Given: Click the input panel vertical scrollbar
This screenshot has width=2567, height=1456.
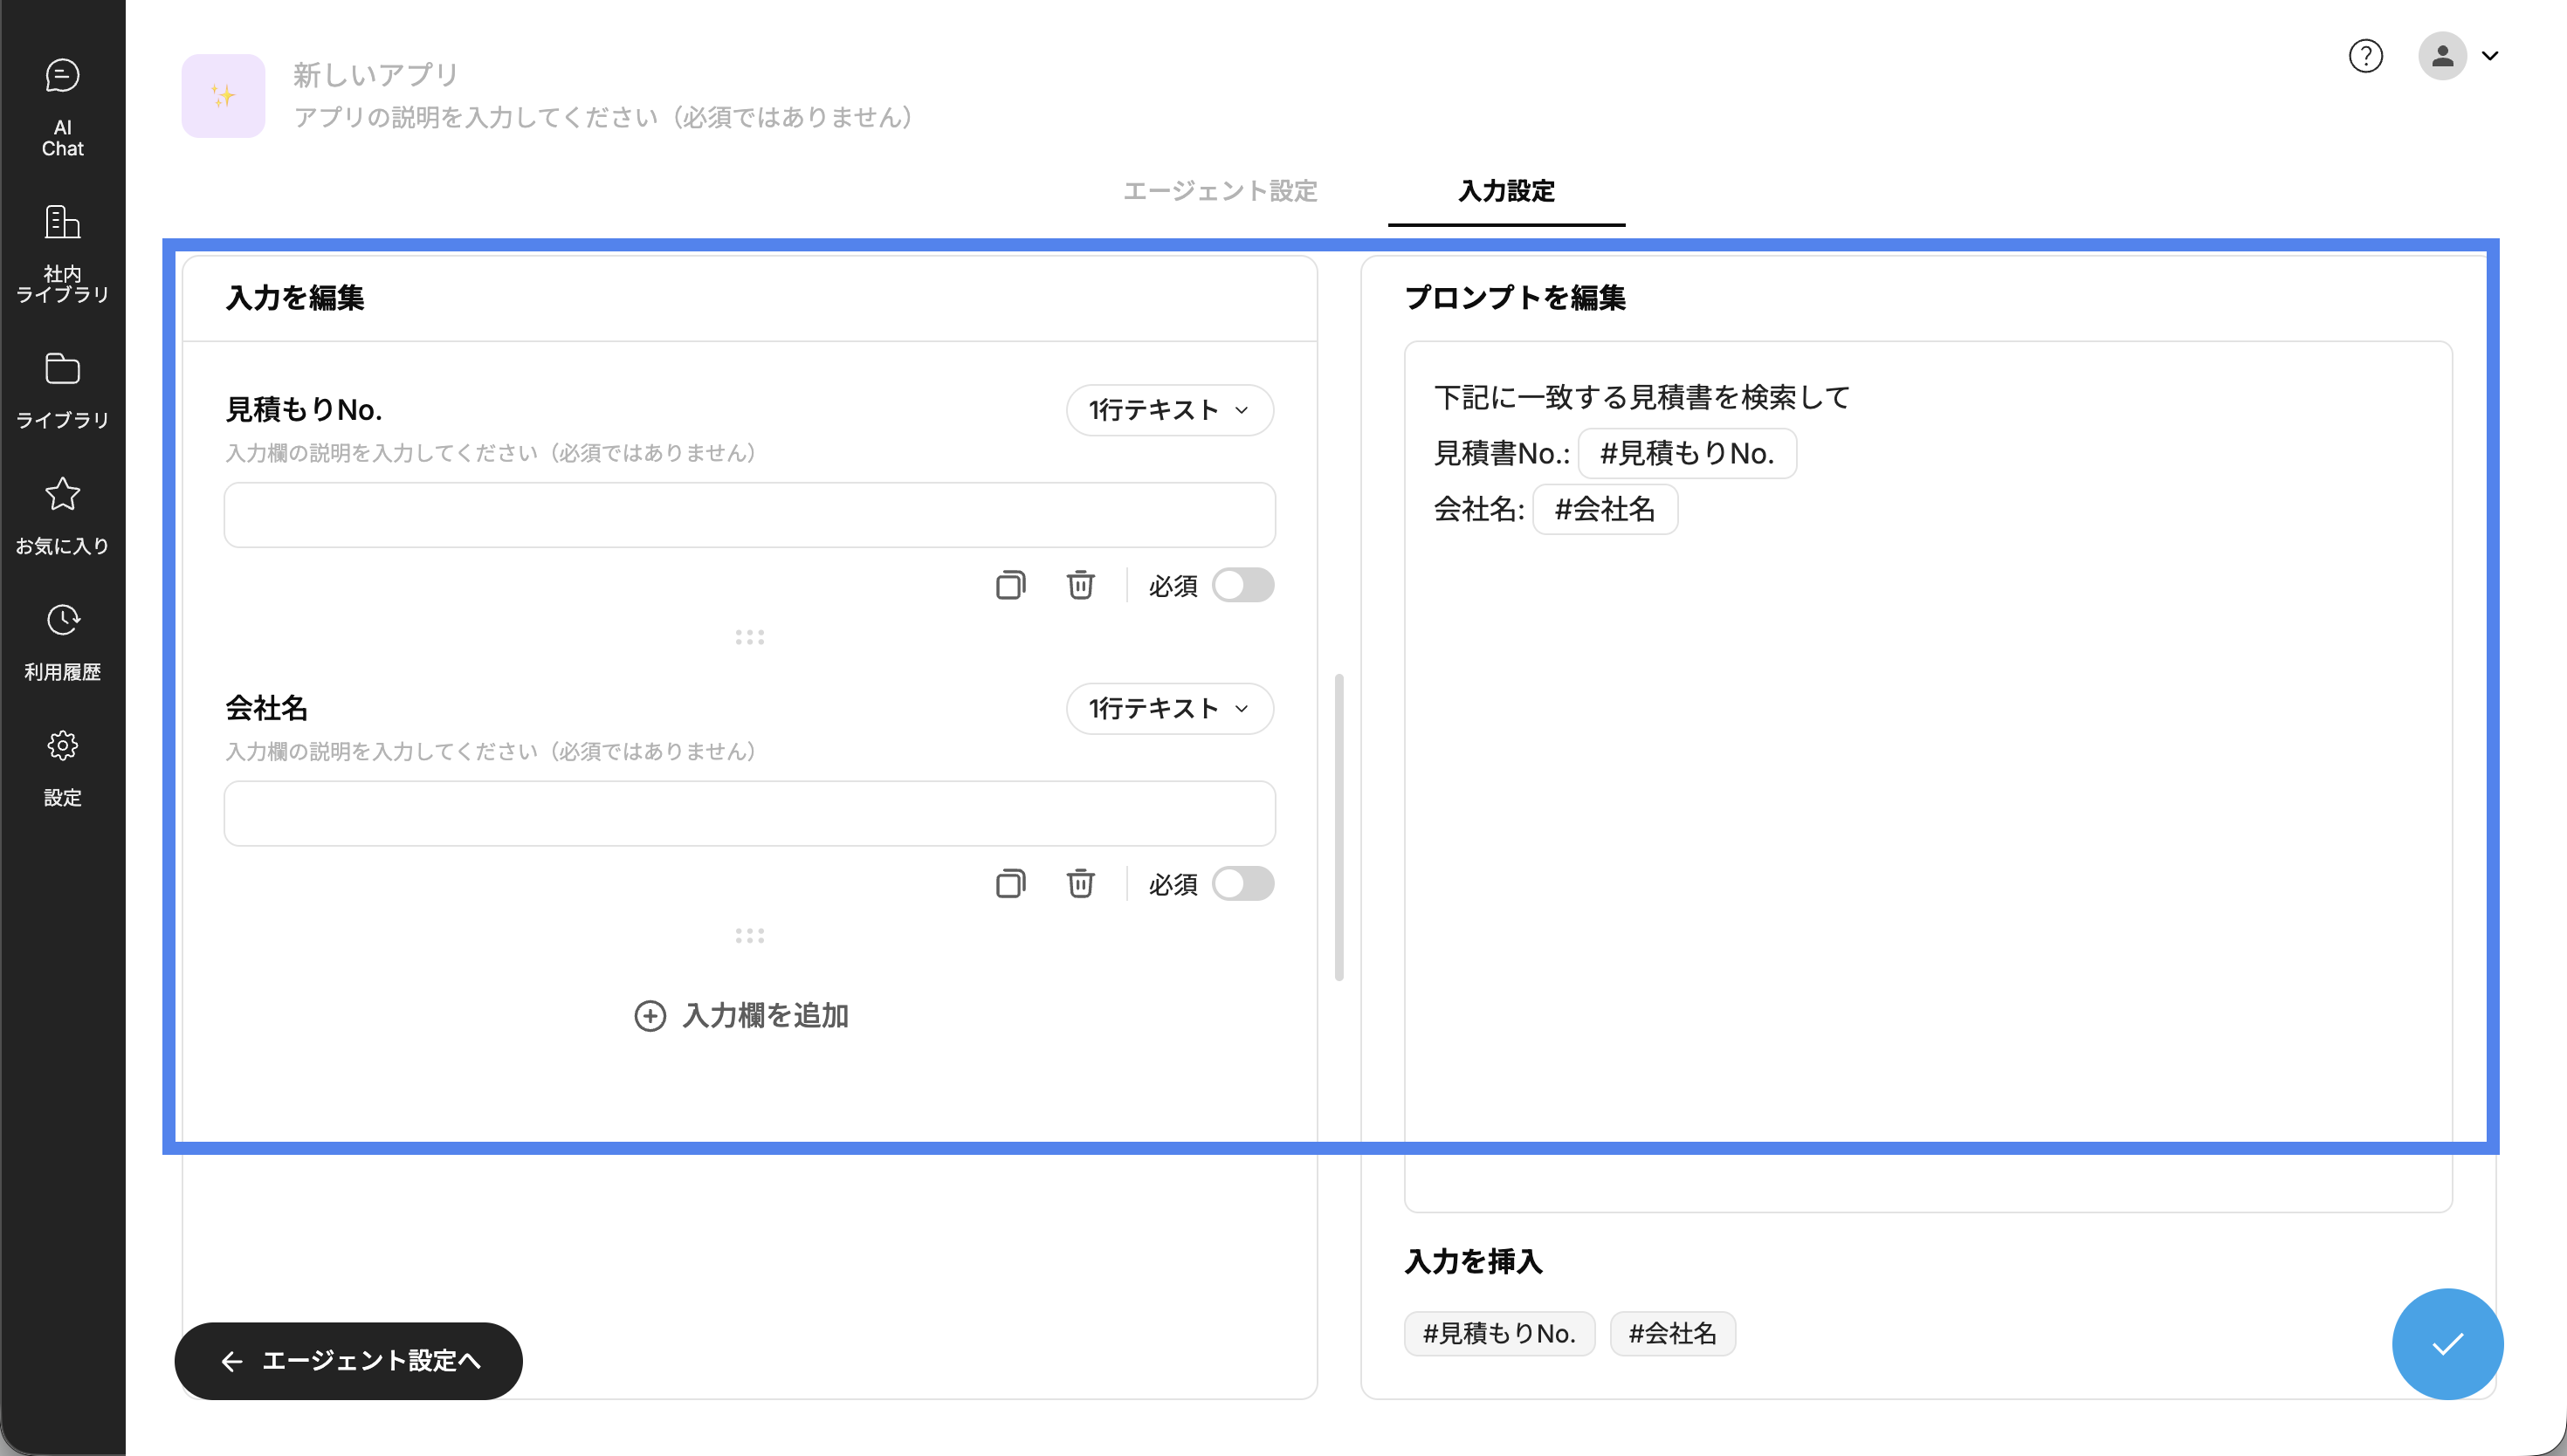Looking at the screenshot, I should click(1339, 828).
